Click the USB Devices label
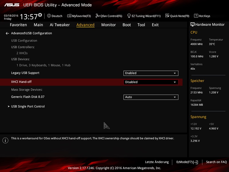 pos(20,59)
